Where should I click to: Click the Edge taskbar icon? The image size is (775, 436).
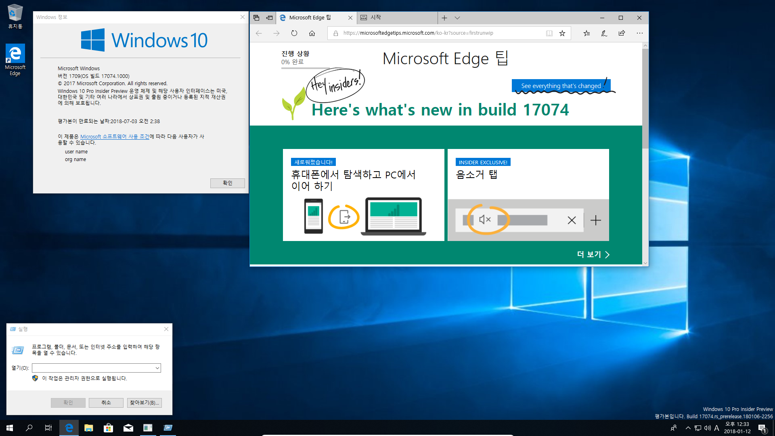69,428
